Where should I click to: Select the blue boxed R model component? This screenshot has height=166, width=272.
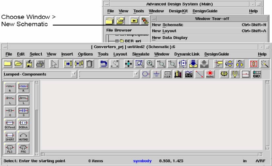click(23, 88)
